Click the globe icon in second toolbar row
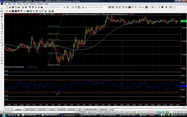This screenshot has height=117, width=187. [45, 11]
